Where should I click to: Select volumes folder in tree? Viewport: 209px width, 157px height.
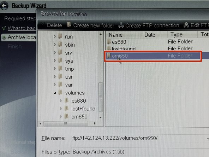(75, 93)
